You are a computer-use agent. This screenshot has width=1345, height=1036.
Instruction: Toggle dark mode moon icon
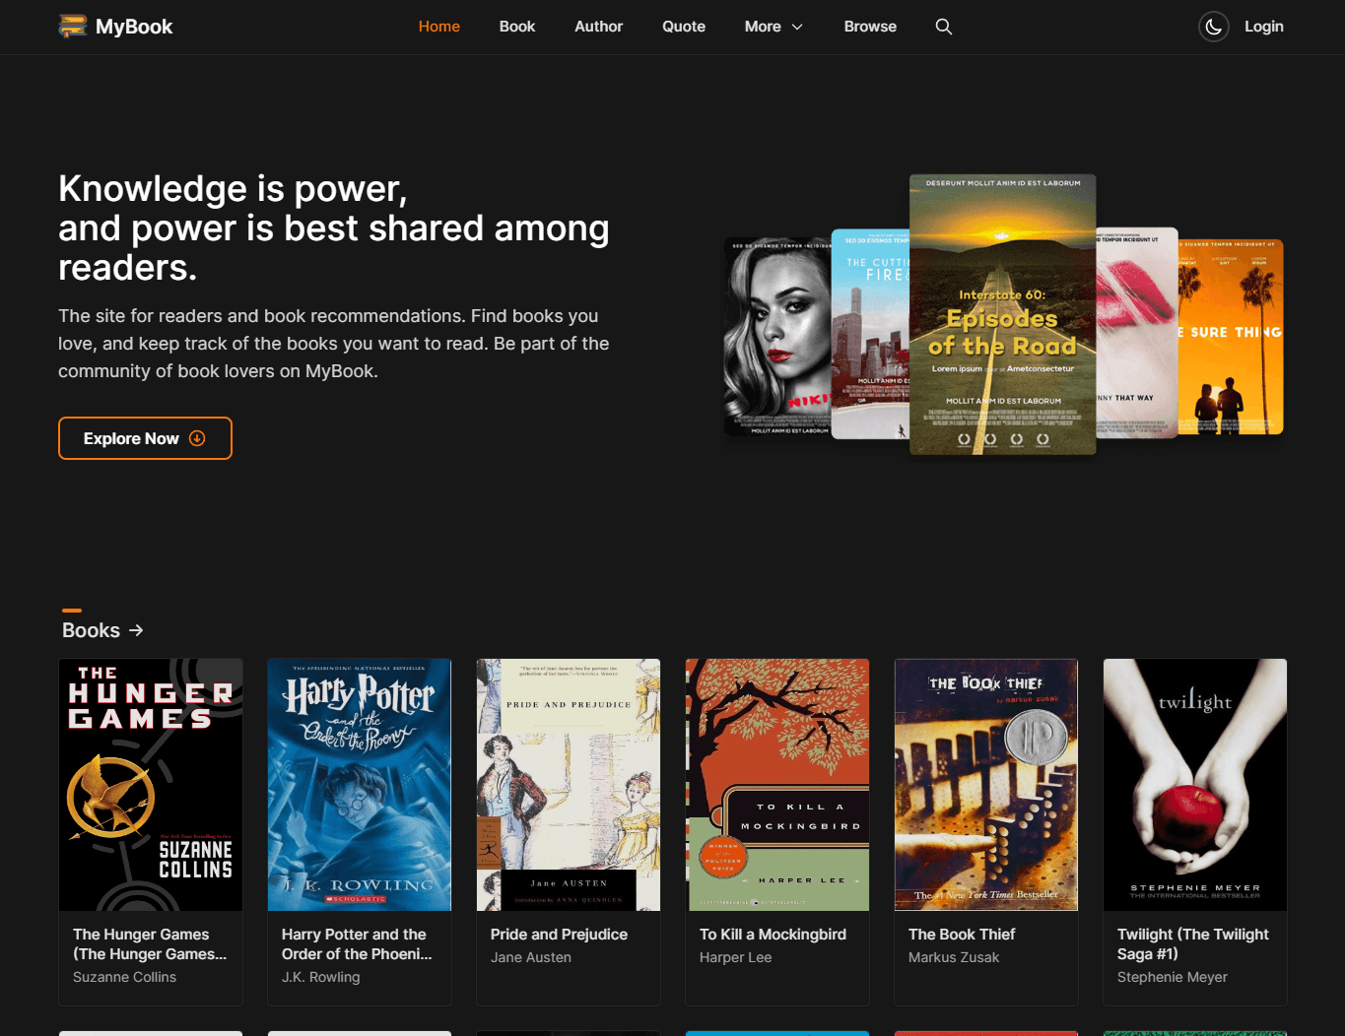[1214, 27]
